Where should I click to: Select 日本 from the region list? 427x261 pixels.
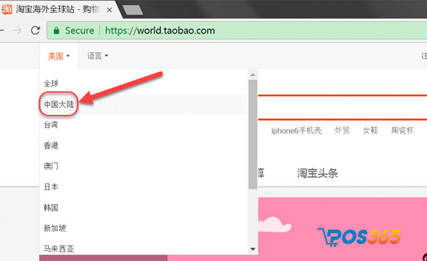[x=143, y=187]
